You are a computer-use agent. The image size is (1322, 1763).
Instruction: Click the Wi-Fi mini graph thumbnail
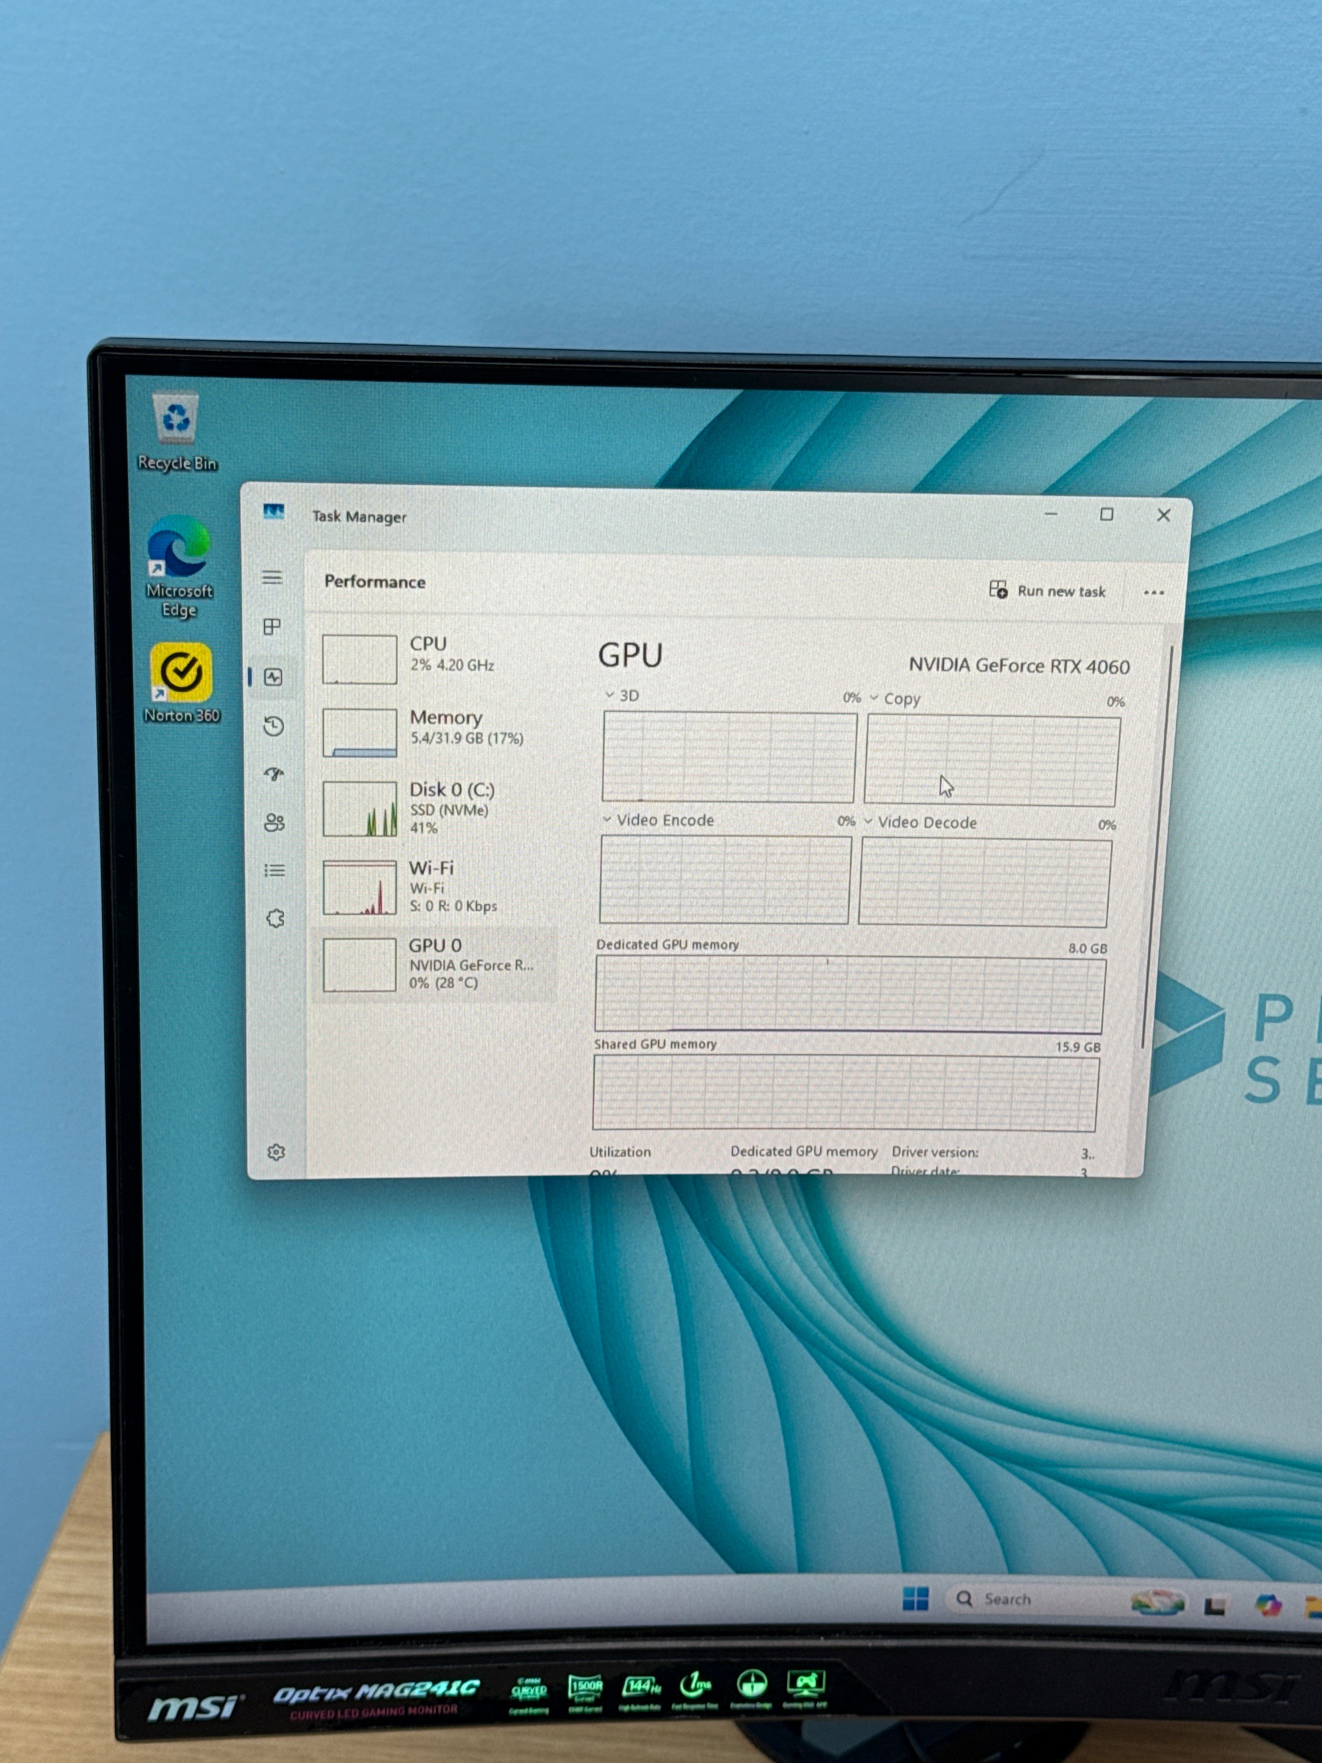(x=359, y=887)
